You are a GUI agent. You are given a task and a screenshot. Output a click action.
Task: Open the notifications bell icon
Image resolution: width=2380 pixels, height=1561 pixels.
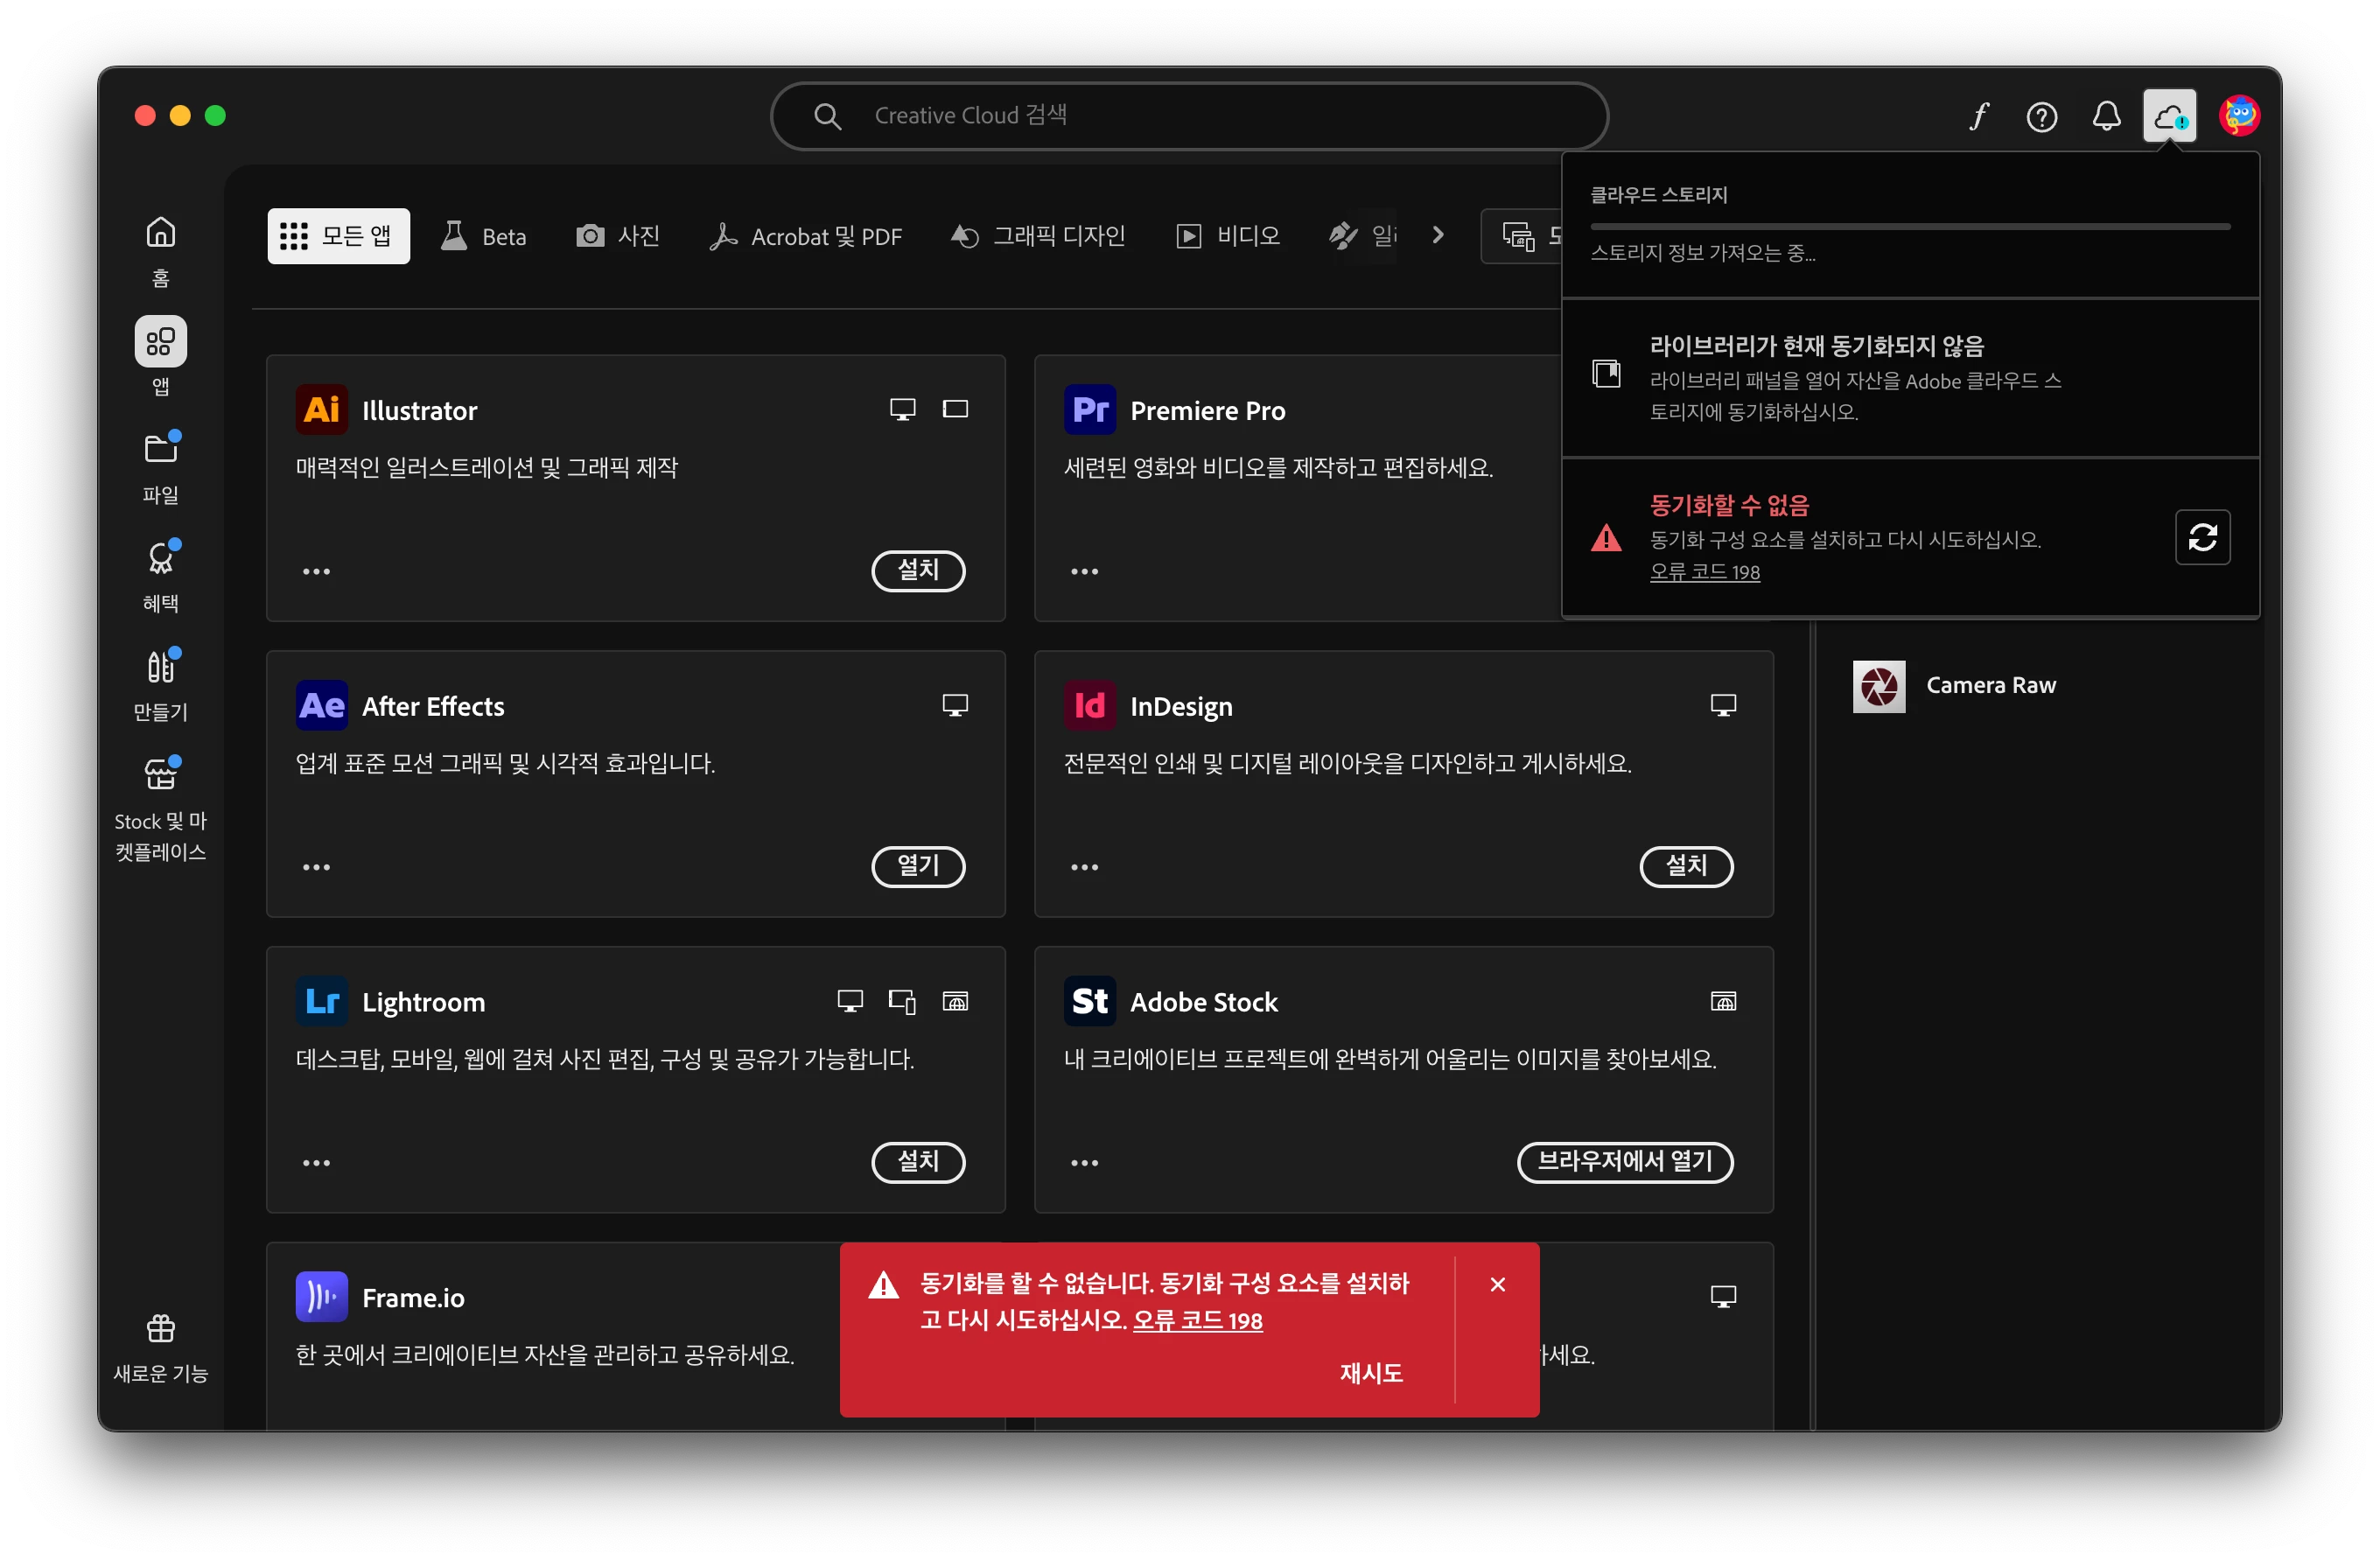click(2106, 117)
